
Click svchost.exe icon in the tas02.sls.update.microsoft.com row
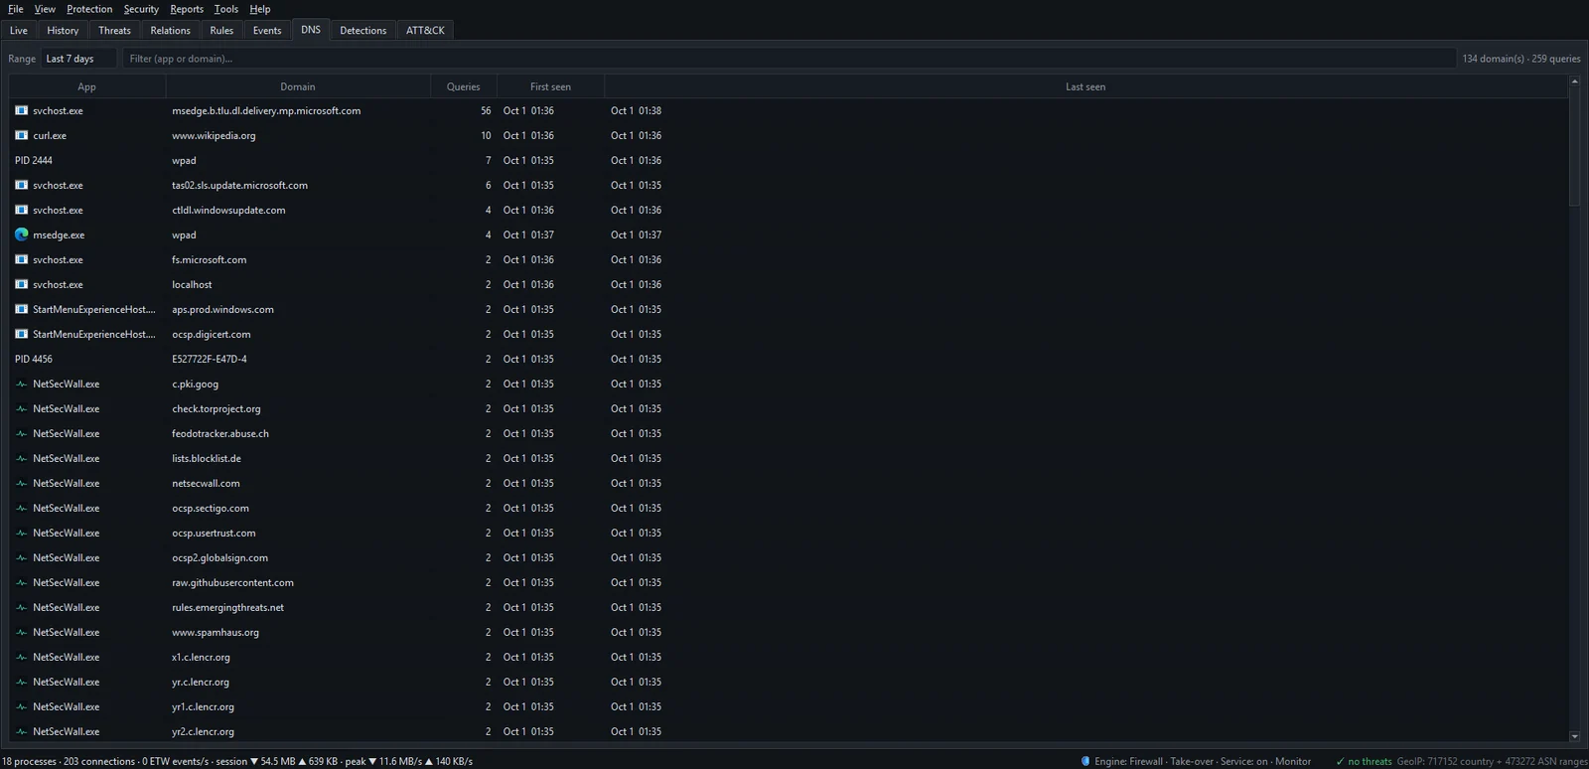[21, 185]
